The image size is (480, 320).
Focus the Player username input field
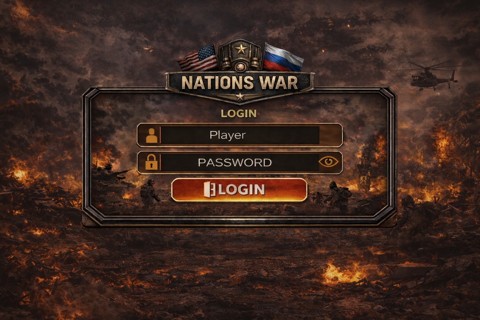pyautogui.click(x=240, y=135)
